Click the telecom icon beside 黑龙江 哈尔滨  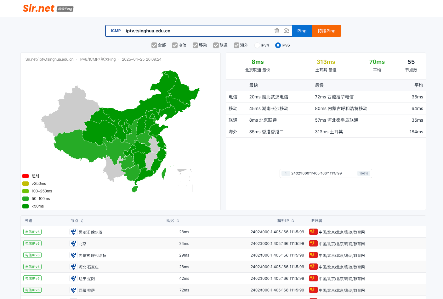coord(73,232)
